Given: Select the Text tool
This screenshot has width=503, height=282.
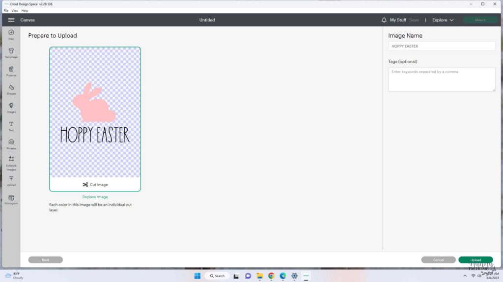Looking at the screenshot, I should coord(11,126).
